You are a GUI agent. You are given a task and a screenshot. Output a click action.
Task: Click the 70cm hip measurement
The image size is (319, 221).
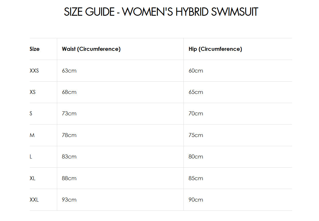(196, 114)
